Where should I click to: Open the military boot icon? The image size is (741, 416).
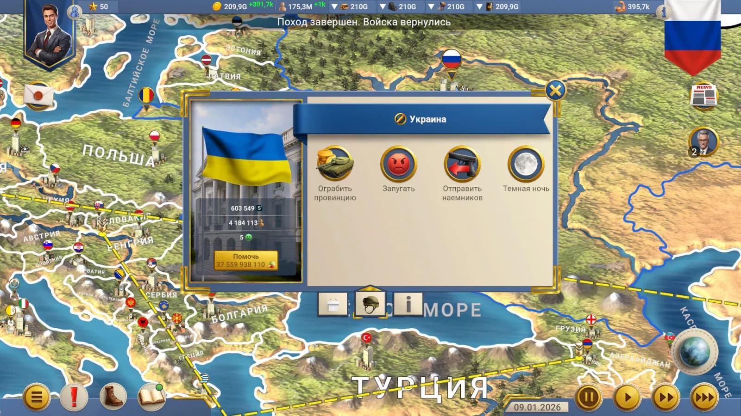coord(113,397)
